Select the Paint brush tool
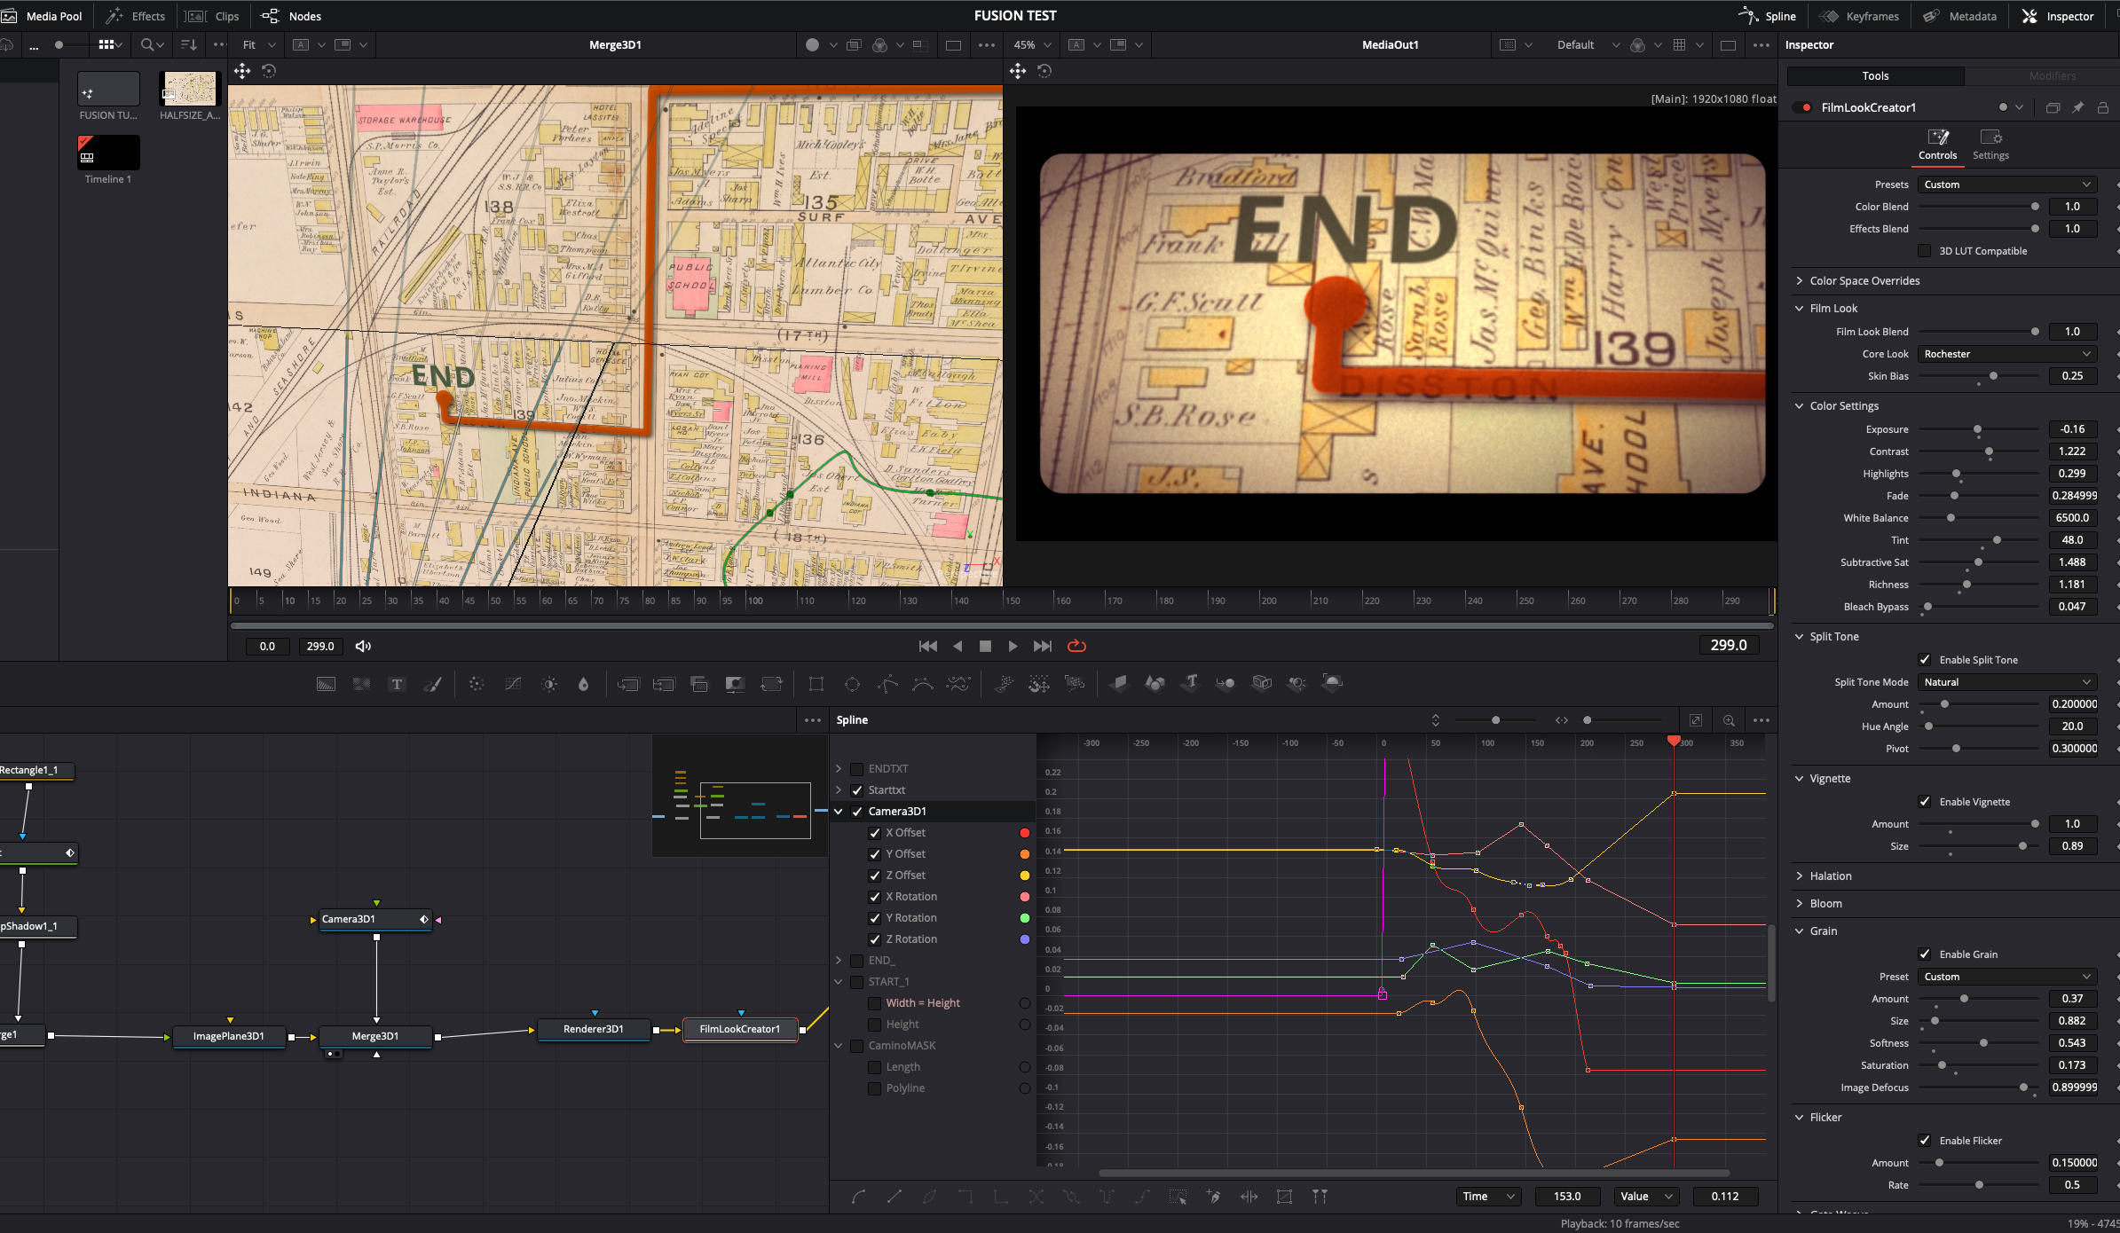The image size is (2120, 1233). 432,684
